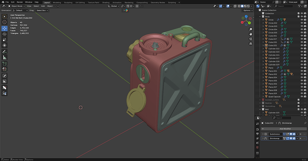
Task: Click in the outliner Search field
Action: 283,6
